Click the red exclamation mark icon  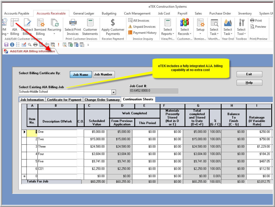click(58, 45)
